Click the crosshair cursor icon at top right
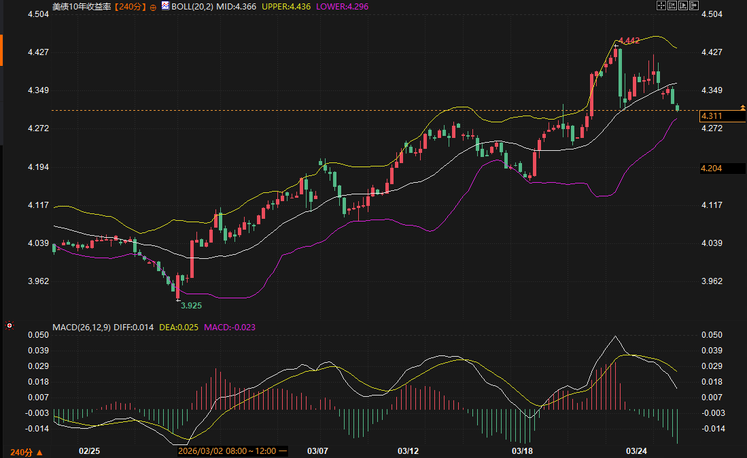The image size is (747, 458). click(661, 5)
